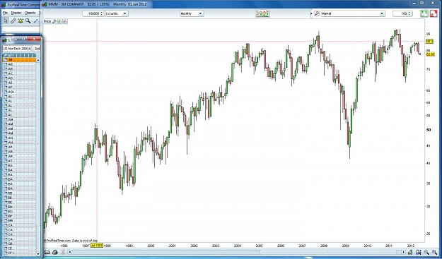Click list scrollbar down arrow
This screenshot has height=259, width=442.
pyautogui.click(x=38, y=253)
